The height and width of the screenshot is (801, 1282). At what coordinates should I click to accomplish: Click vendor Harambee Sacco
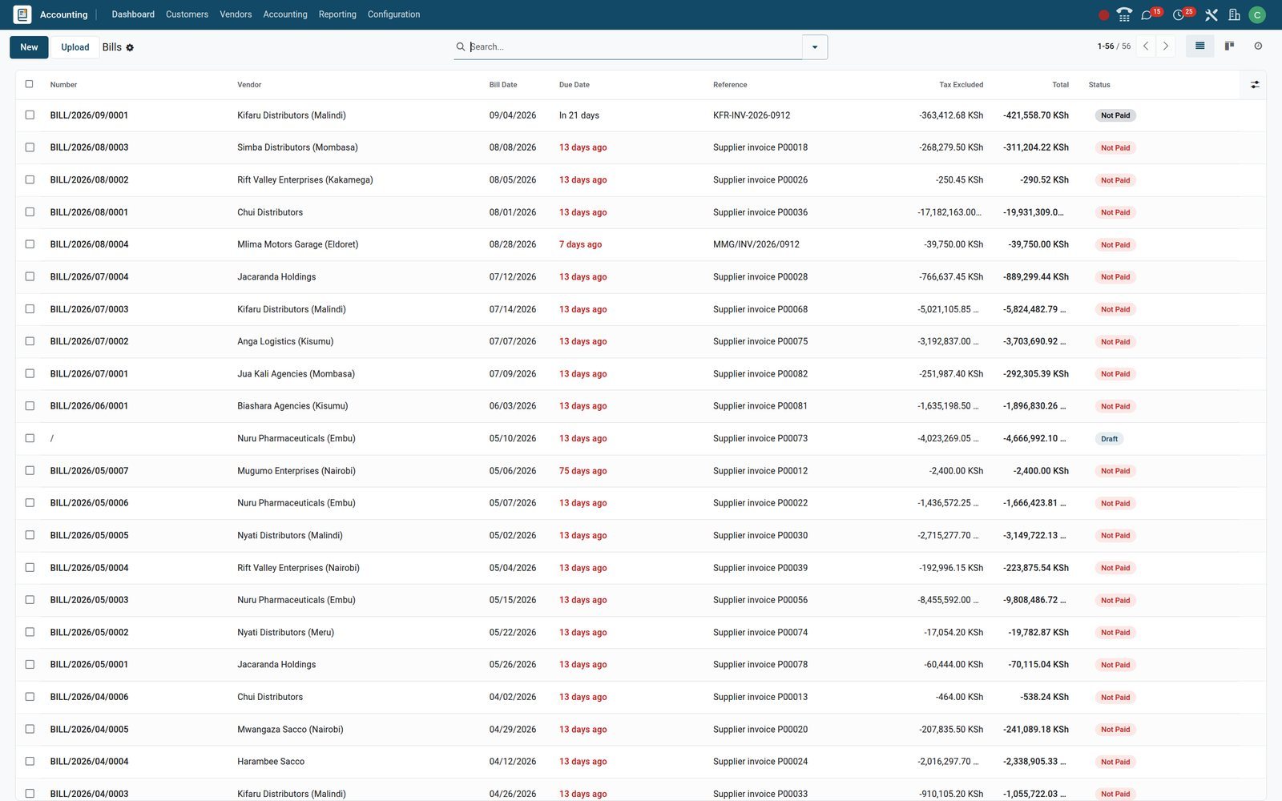[271, 762]
